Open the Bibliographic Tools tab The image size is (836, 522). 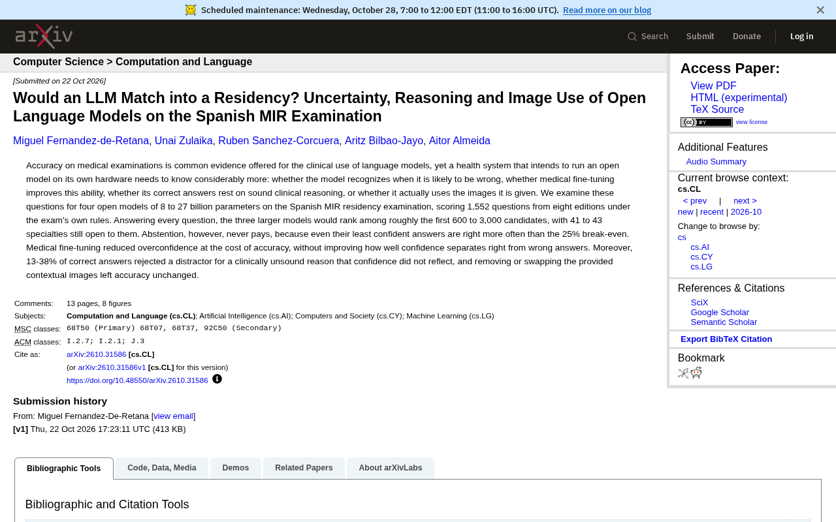(x=64, y=468)
